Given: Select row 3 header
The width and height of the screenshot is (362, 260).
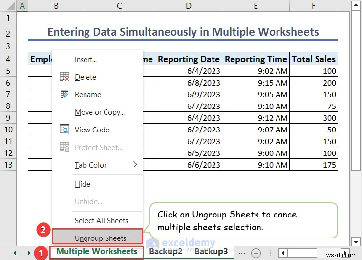Looking at the screenshot, I should coord(8,46).
